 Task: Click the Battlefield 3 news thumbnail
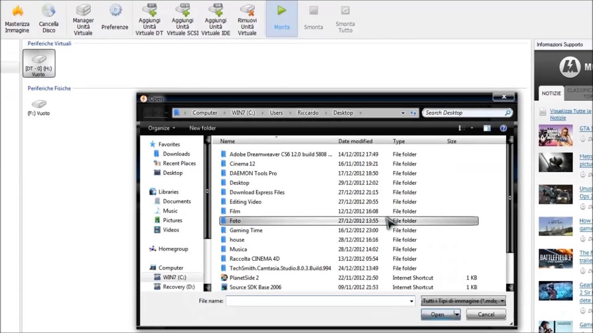point(555,259)
